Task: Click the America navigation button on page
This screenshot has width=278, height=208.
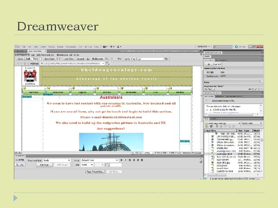Action: [x=107, y=92]
